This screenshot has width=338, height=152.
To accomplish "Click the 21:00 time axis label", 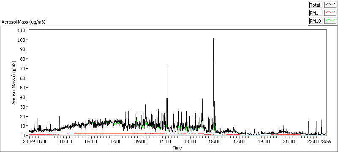I will point(289,141).
